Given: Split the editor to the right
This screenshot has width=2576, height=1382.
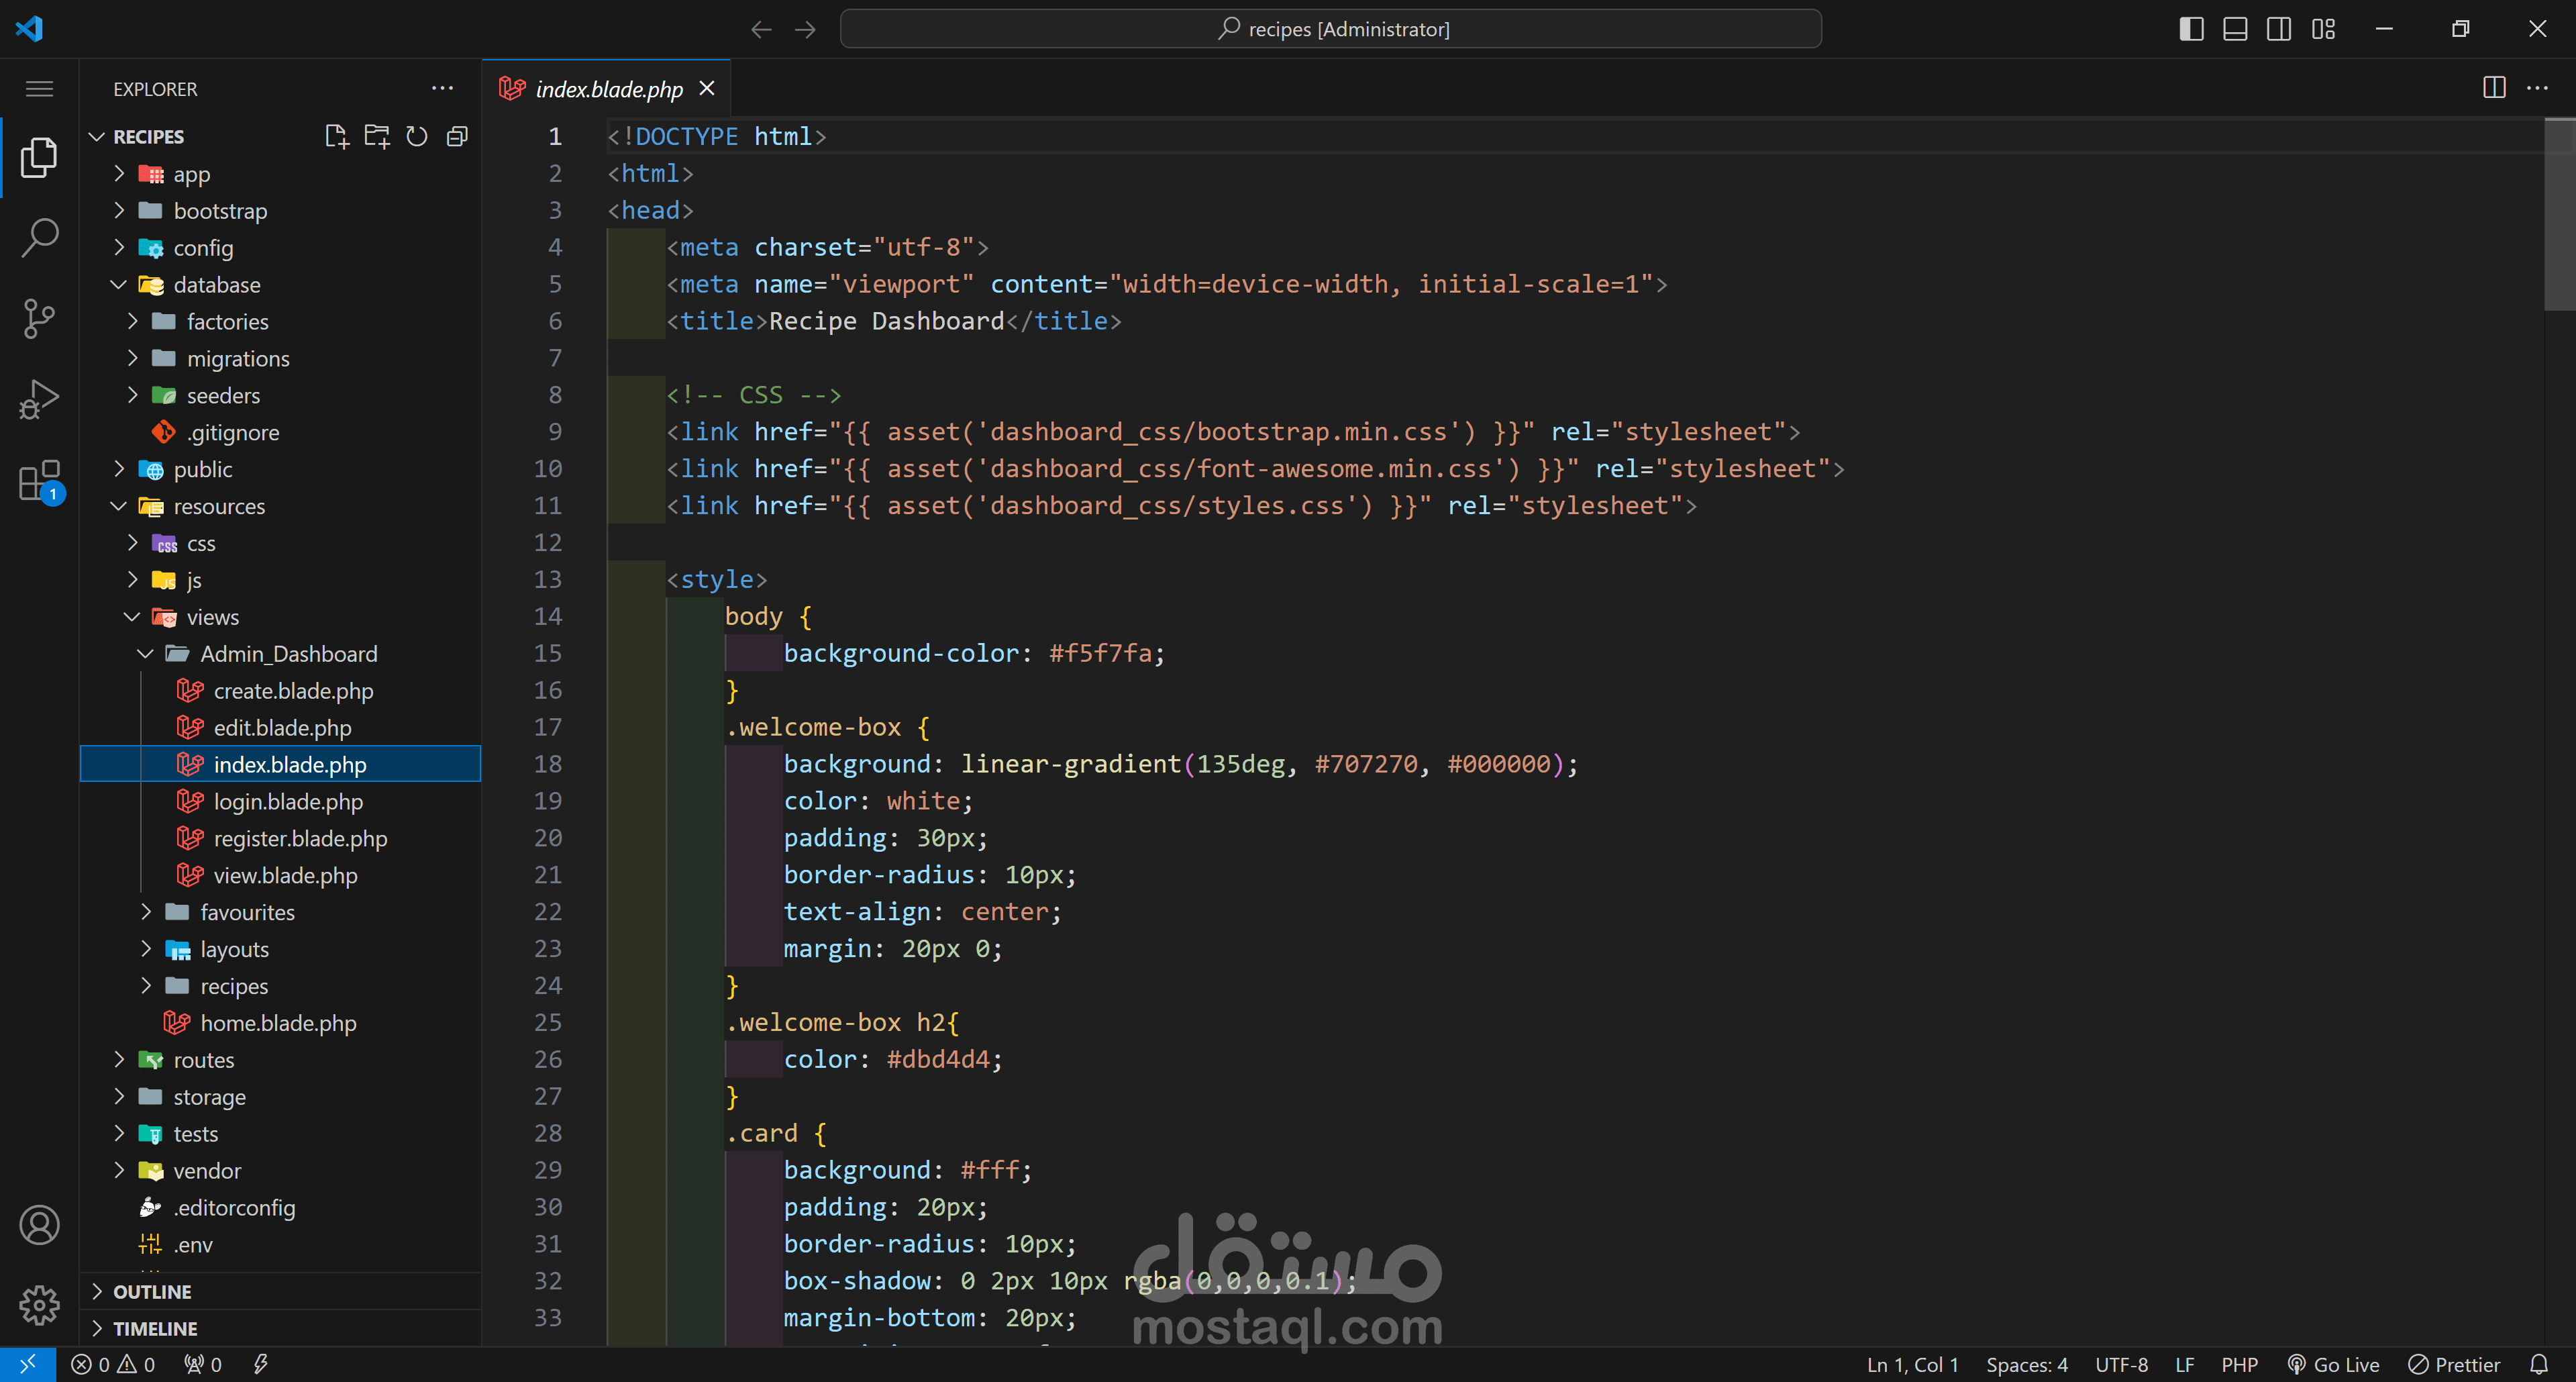Looking at the screenshot, I should tap(2494, 88).
